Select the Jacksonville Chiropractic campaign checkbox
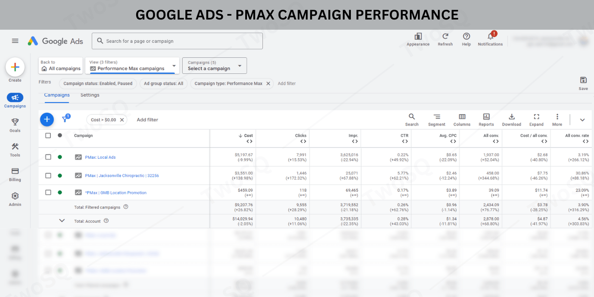 pos(48,176)
